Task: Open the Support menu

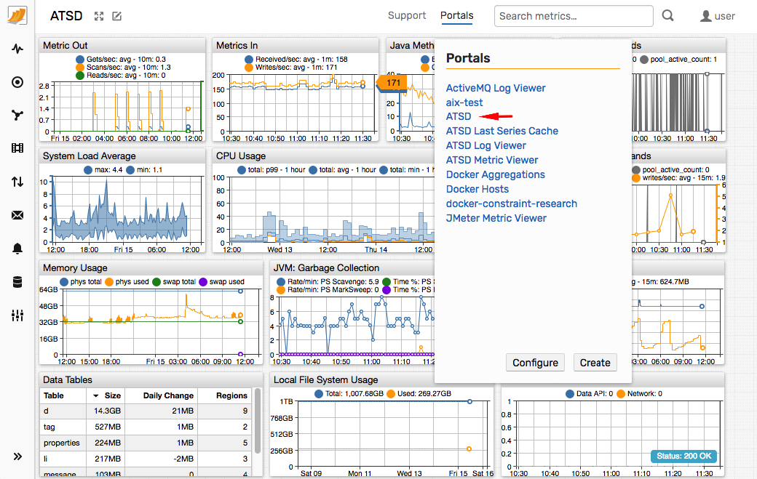Action: (406, 15)
